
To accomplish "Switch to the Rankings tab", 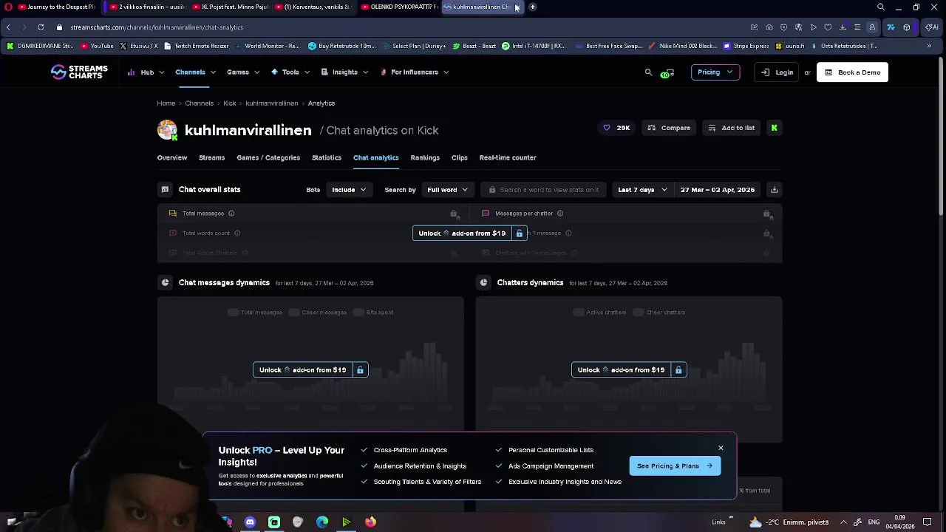I will (425, 157).
